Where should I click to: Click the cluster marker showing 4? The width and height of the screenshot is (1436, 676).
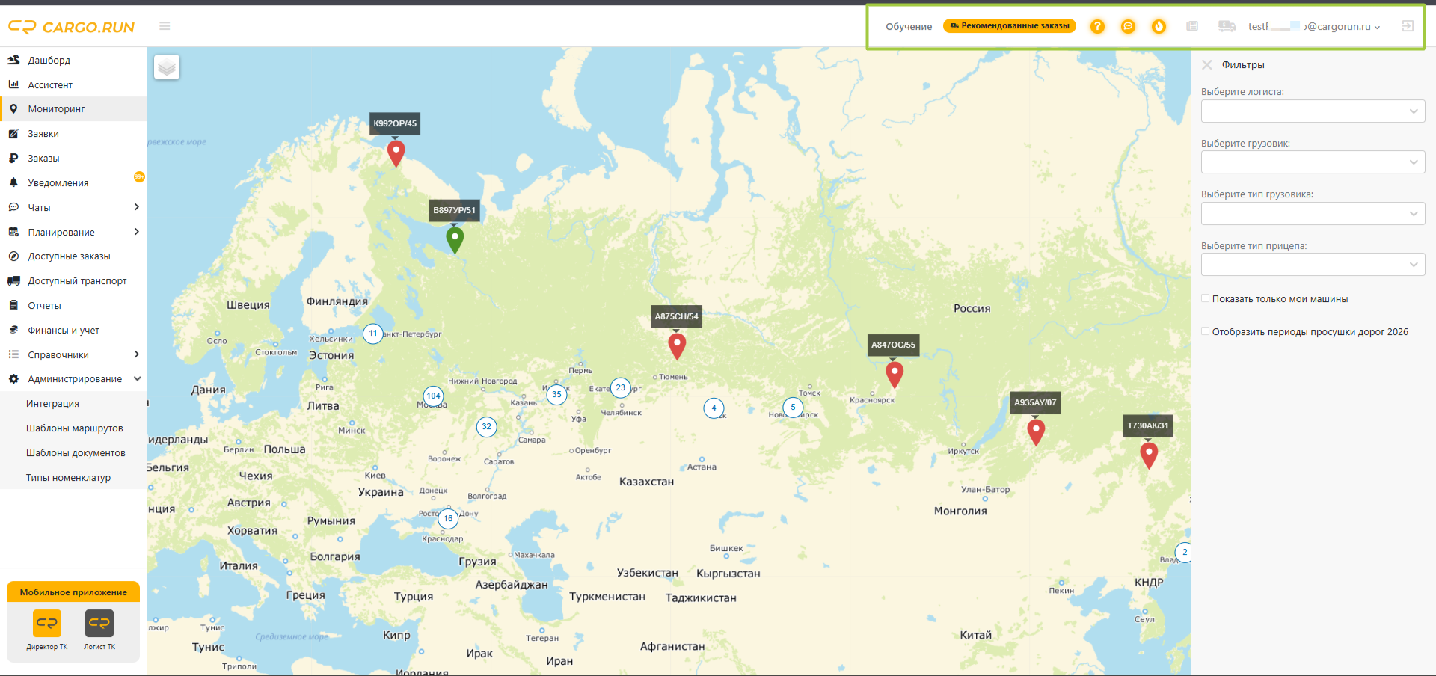[714, 408]
